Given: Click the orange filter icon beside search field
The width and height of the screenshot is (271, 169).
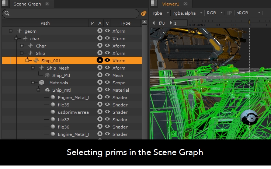Looking at the screenshot, I should (x=143, y=14).
